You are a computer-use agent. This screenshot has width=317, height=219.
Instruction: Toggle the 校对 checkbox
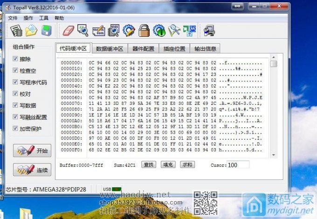[x=15, y=94]
